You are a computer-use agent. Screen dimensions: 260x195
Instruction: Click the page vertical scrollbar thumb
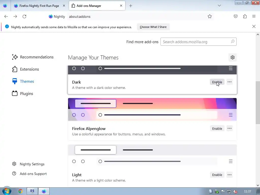click(x=258, y=103)
